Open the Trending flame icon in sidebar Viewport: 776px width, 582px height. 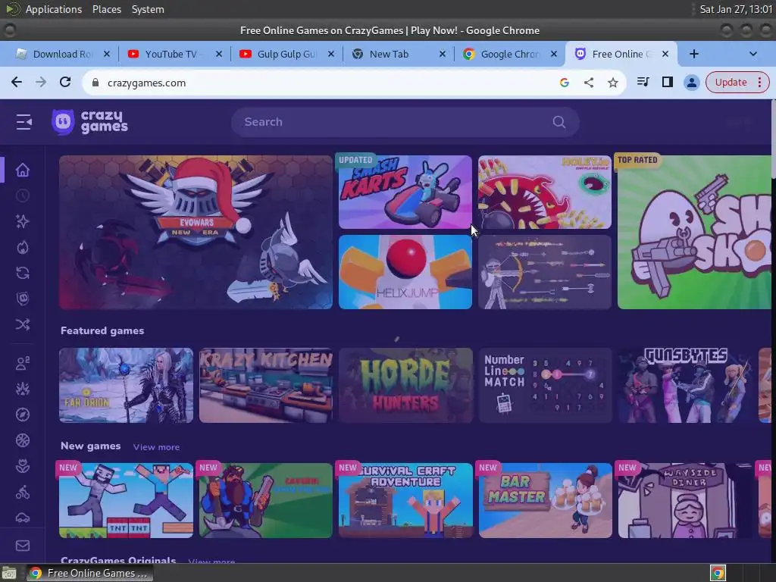click(22, 247)
